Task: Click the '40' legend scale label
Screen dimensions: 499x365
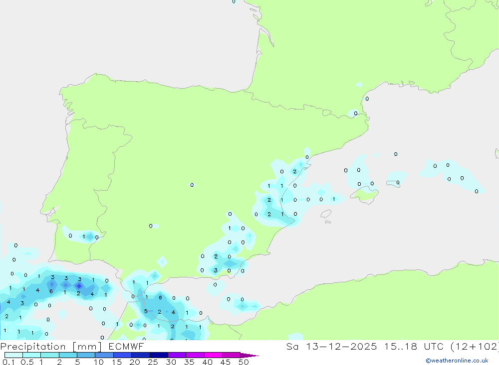Action: 208,362
